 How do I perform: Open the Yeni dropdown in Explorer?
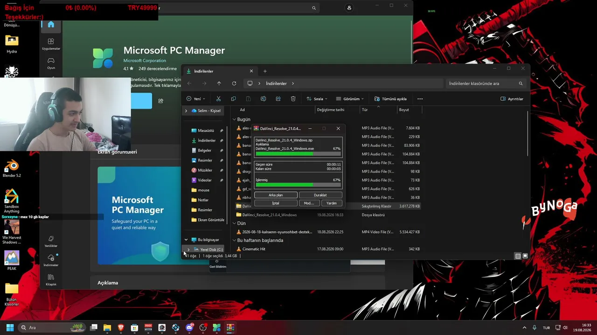tap(195, 99)
